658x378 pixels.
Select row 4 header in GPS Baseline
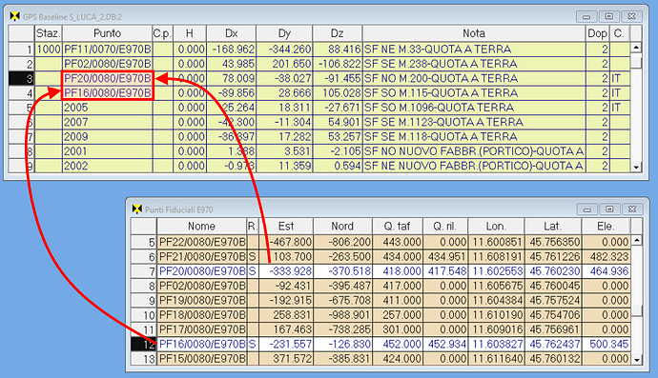(21, 93)
